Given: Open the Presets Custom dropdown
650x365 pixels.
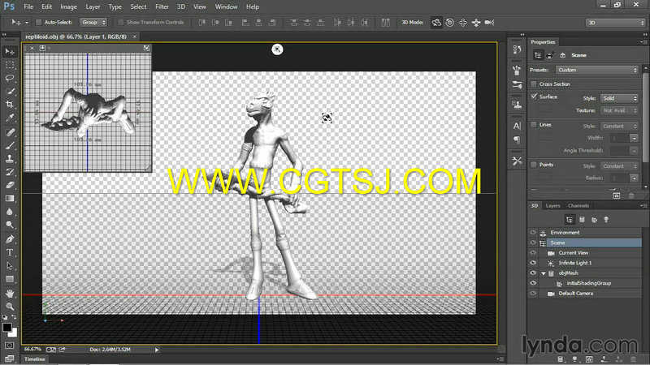Looking at the screenshot, I should click(597, 70).
